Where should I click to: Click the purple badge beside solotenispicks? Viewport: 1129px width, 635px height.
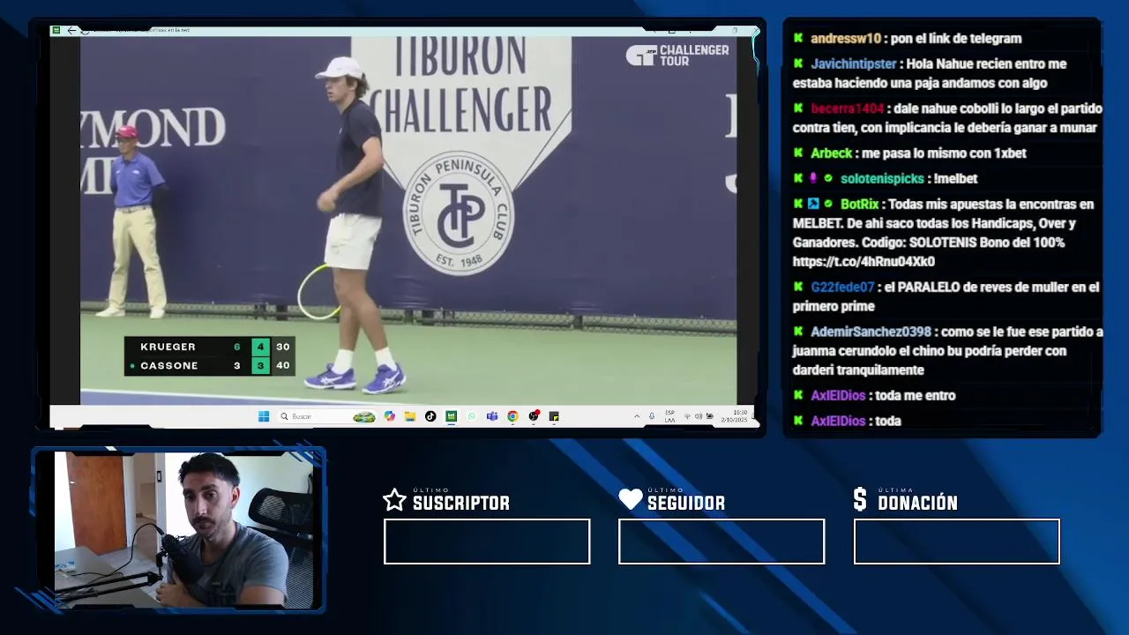(813, 179)
